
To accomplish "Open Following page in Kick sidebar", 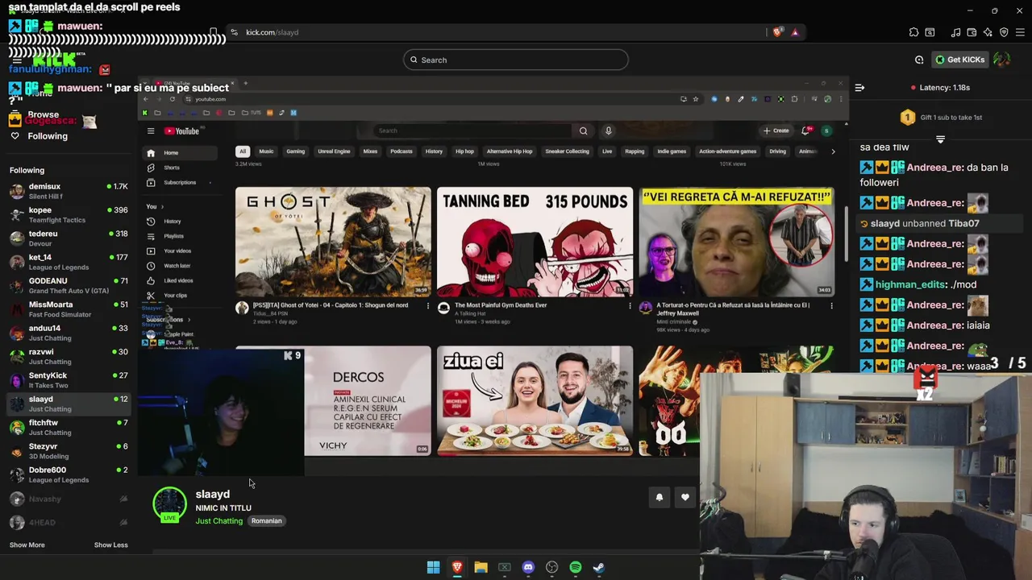I will click(48, 136).
